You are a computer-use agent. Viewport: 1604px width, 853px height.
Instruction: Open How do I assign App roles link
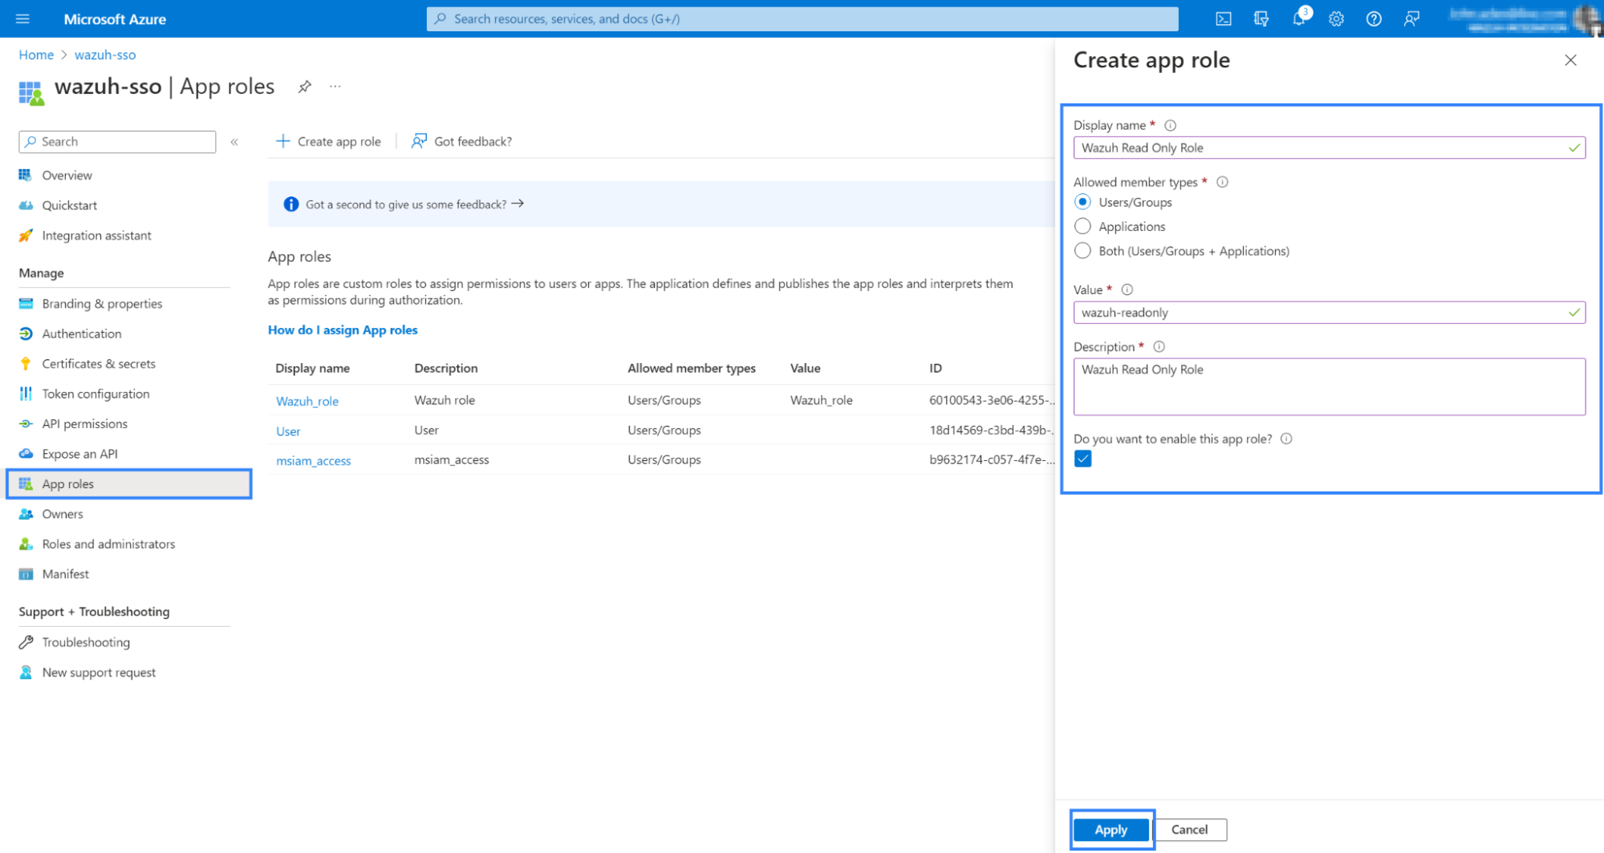(x=343, y=330)
